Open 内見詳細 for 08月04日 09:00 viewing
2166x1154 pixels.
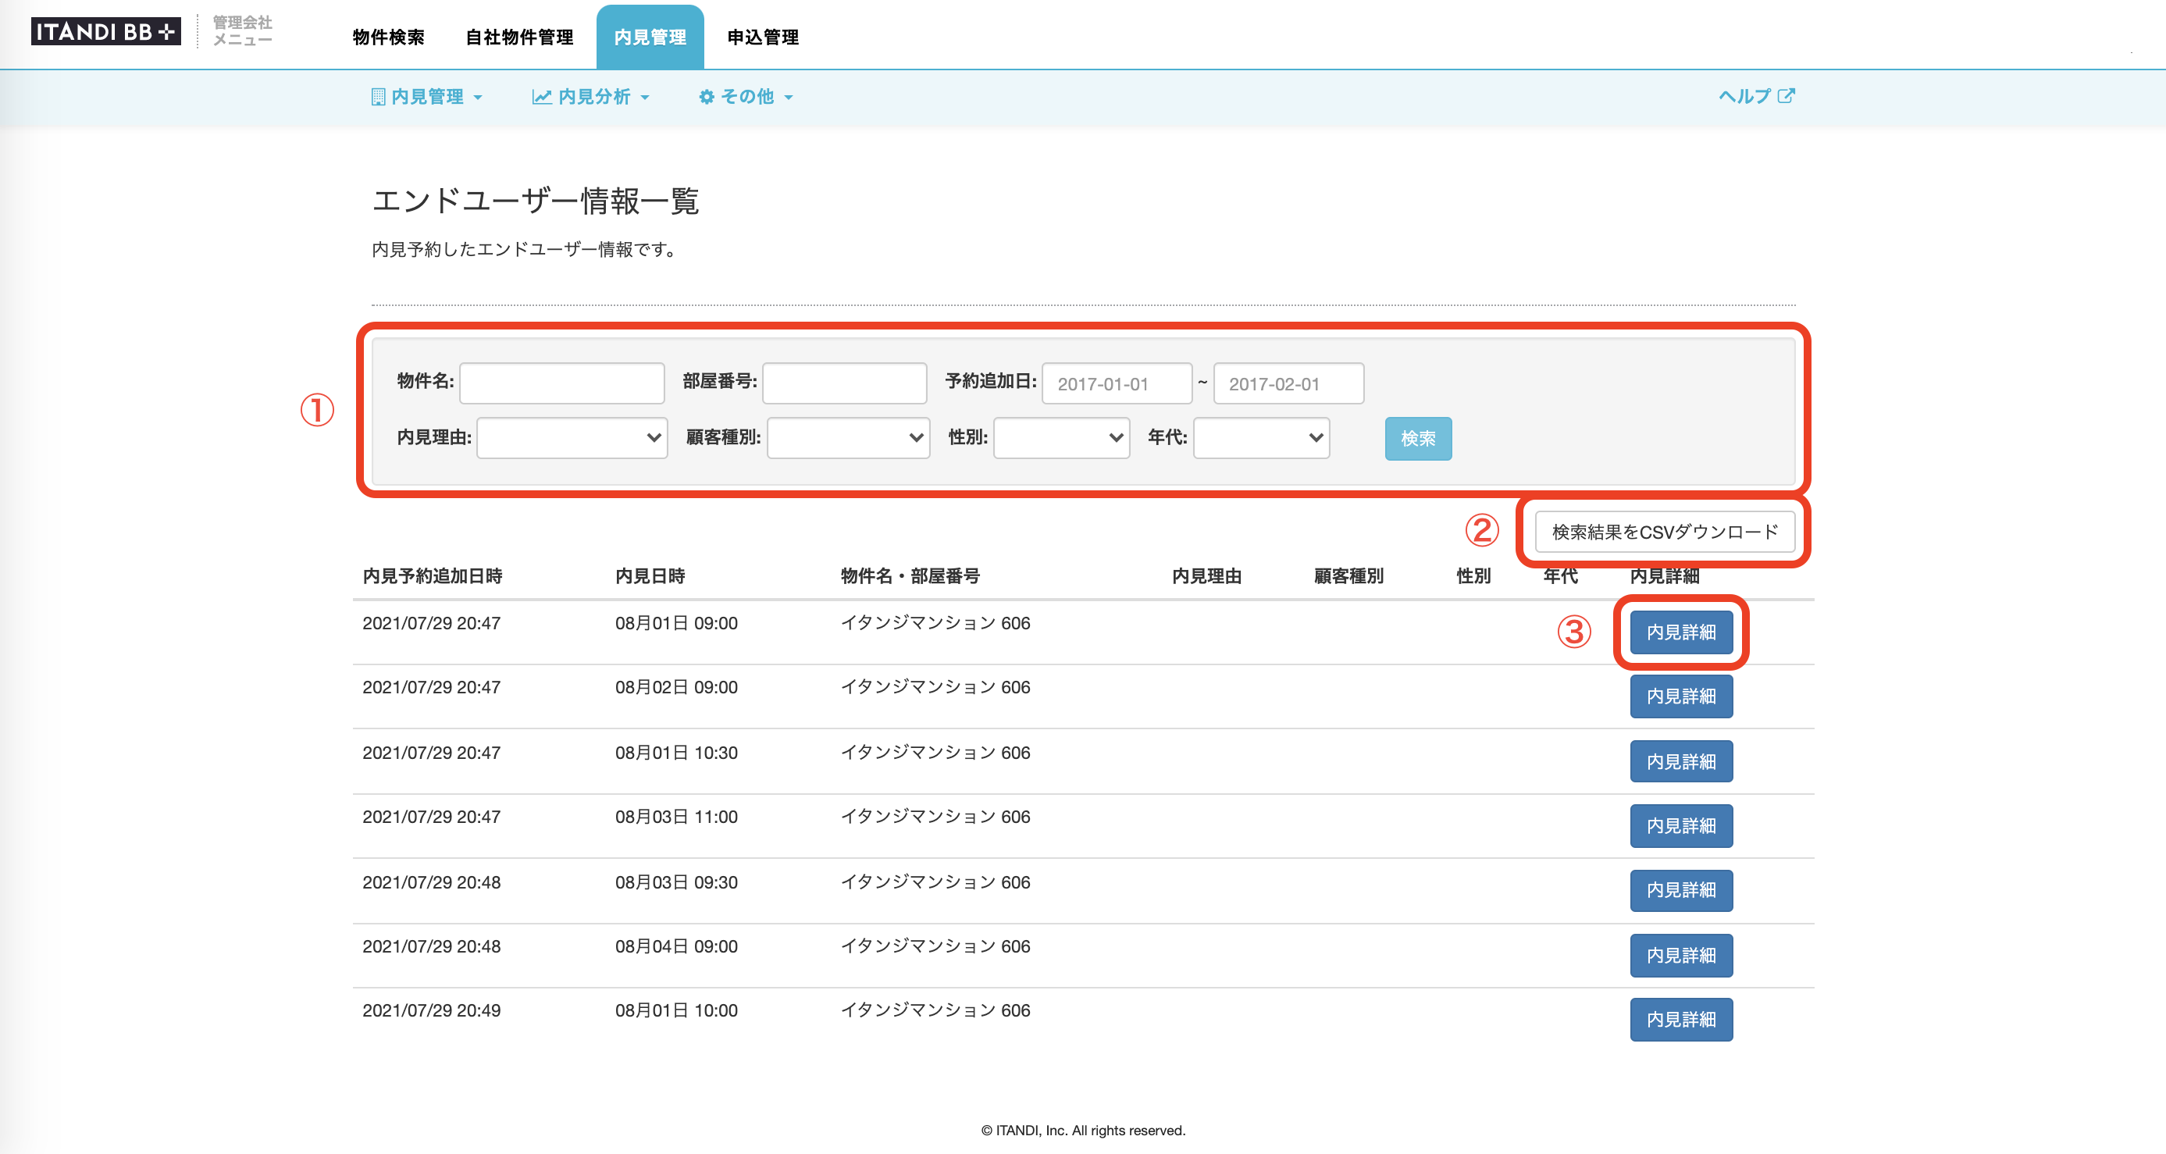1681,956
